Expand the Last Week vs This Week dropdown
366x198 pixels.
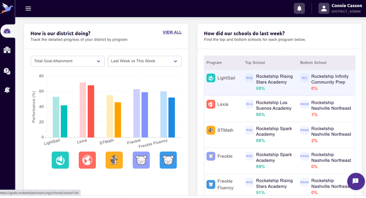click(x=145, y=61)
